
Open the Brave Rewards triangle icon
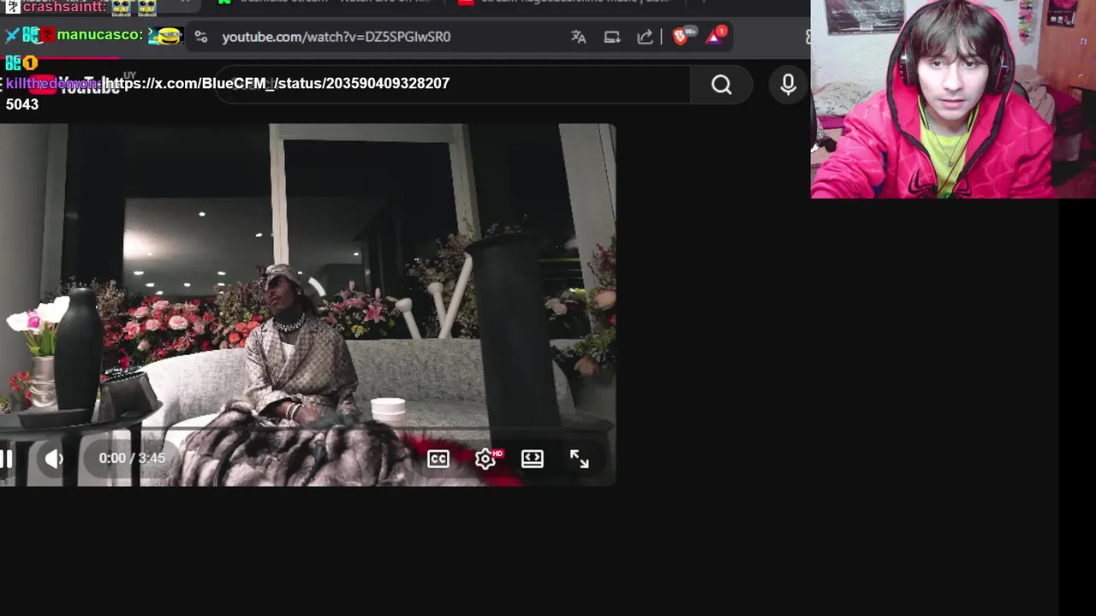716,37
